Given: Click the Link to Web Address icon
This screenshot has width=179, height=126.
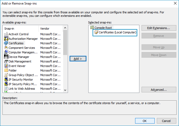Looking at the screenshot, I should click(x=6, y=89).
